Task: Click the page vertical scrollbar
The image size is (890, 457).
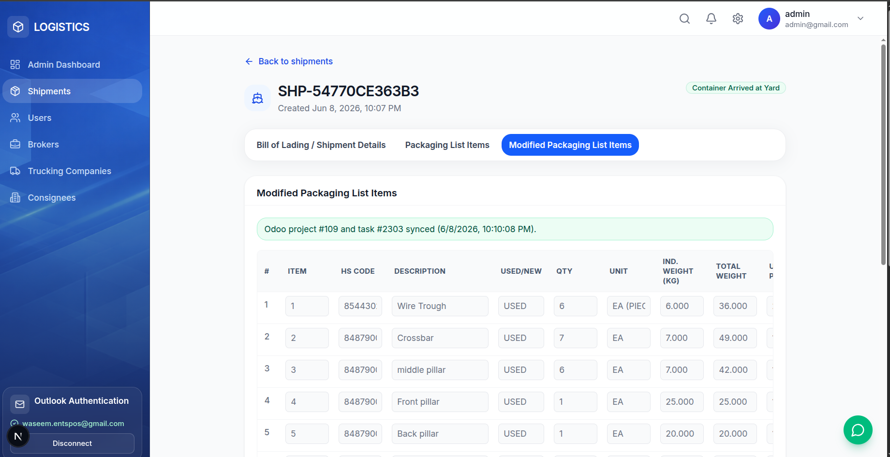Action: 883,155
